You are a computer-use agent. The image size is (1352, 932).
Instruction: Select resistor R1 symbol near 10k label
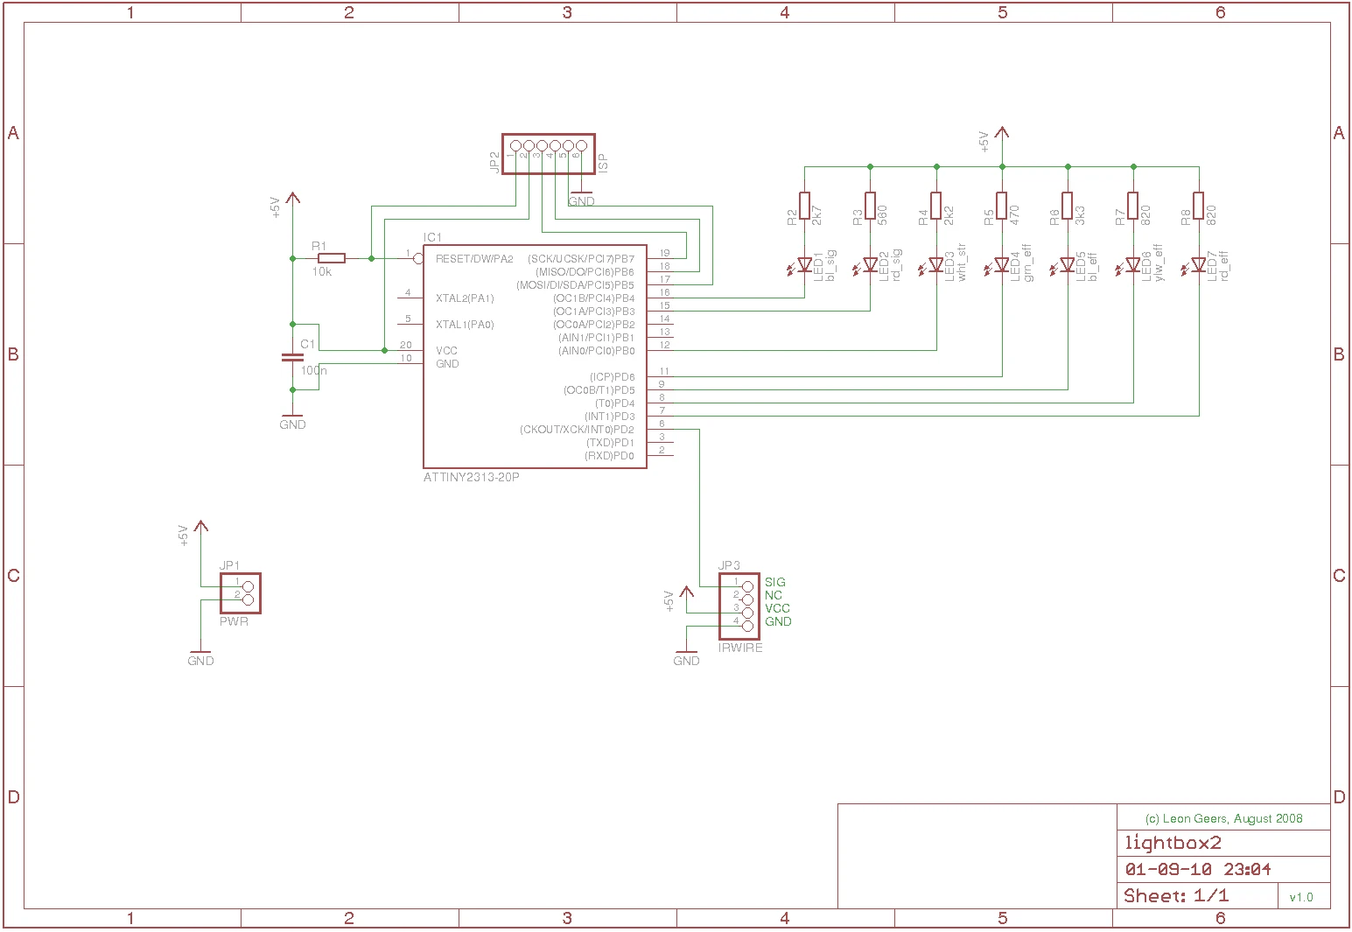(332, 258)
